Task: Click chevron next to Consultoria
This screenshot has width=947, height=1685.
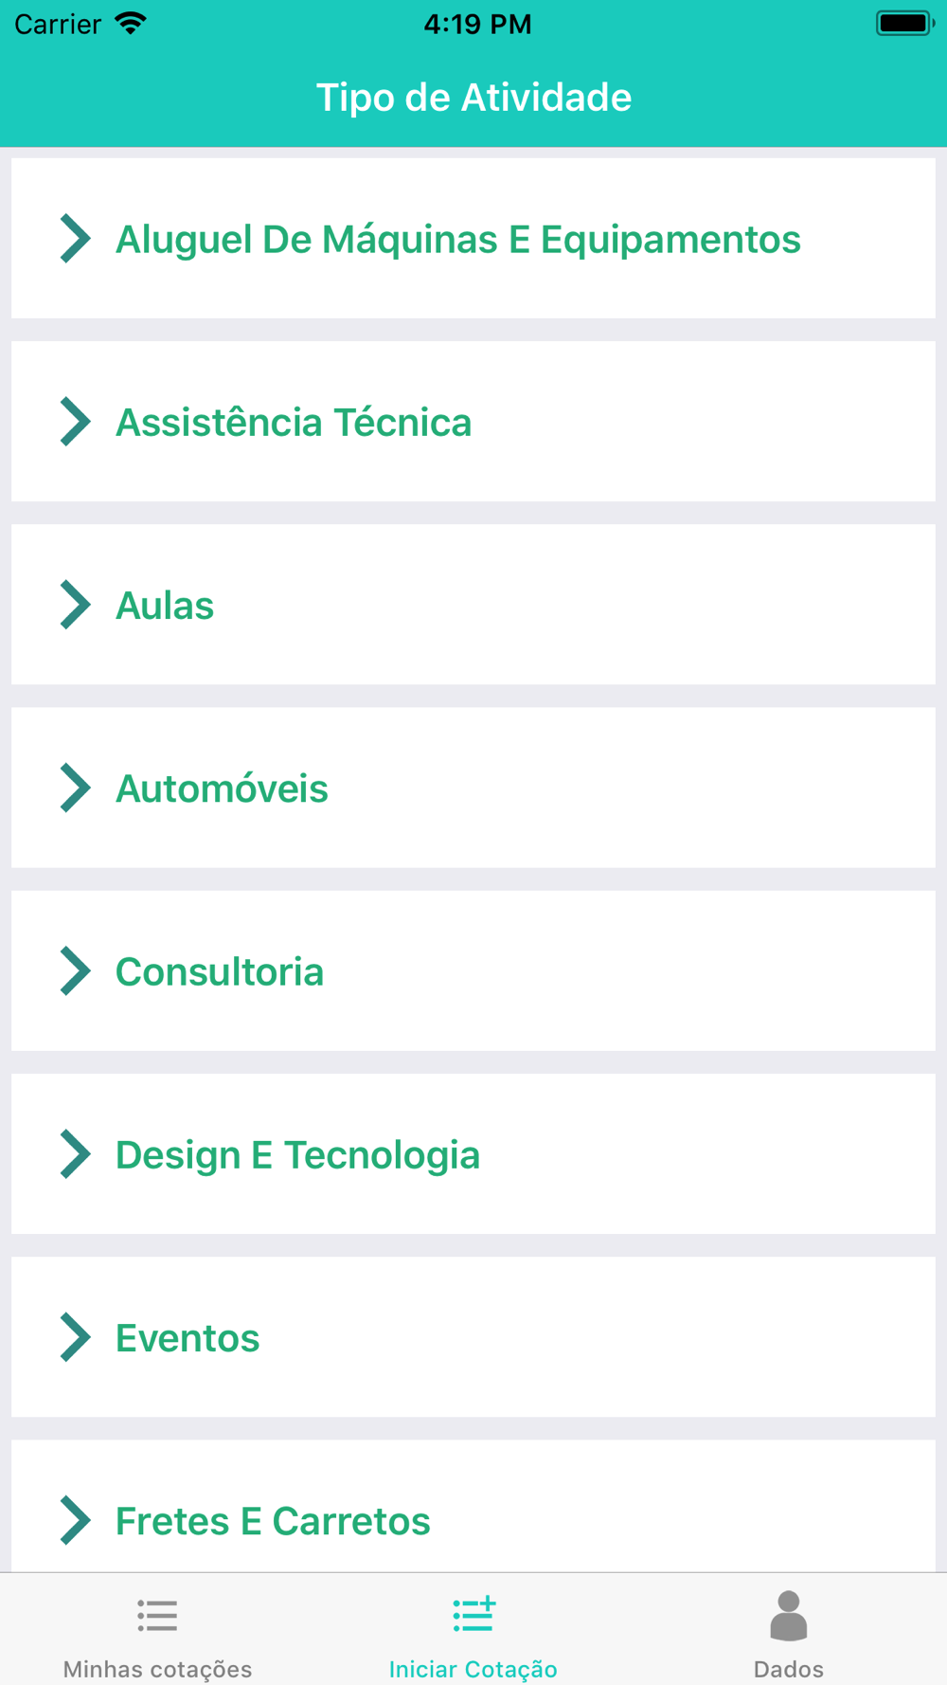Action: tap(75, 970)
